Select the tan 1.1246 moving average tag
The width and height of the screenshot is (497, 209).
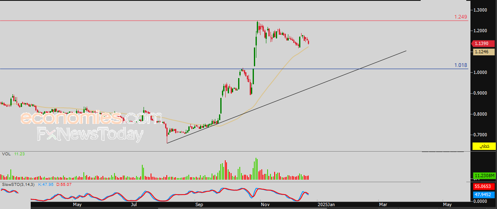(x=484, y=52)
